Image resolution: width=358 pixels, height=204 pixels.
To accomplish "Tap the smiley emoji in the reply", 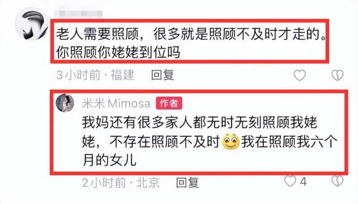I will point(230,142).
